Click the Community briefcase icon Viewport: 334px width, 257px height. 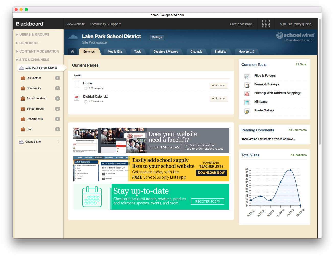click(x=23, y=88)
